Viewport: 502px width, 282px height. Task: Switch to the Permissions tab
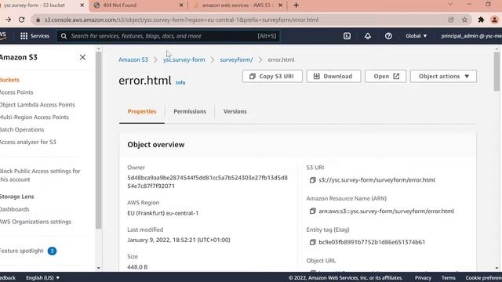[x=190, y=111]
